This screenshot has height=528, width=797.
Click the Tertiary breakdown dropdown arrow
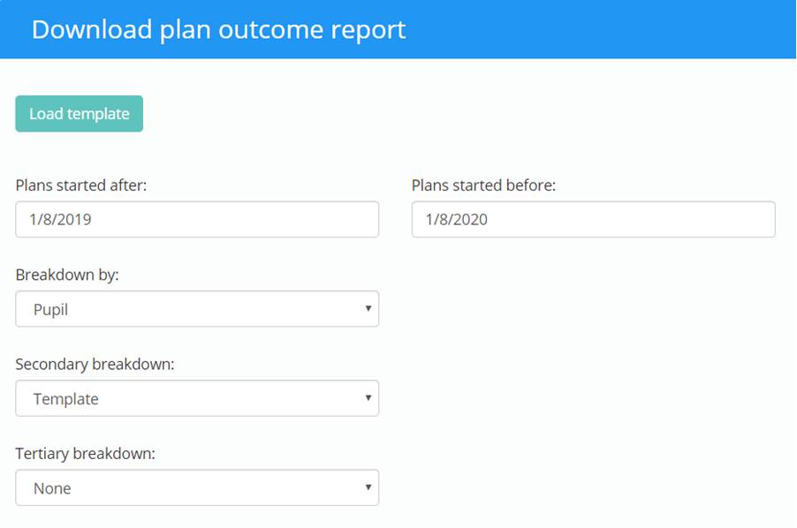pos(367,487)
